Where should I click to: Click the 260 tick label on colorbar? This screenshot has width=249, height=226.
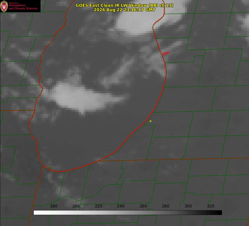point(143,206)
